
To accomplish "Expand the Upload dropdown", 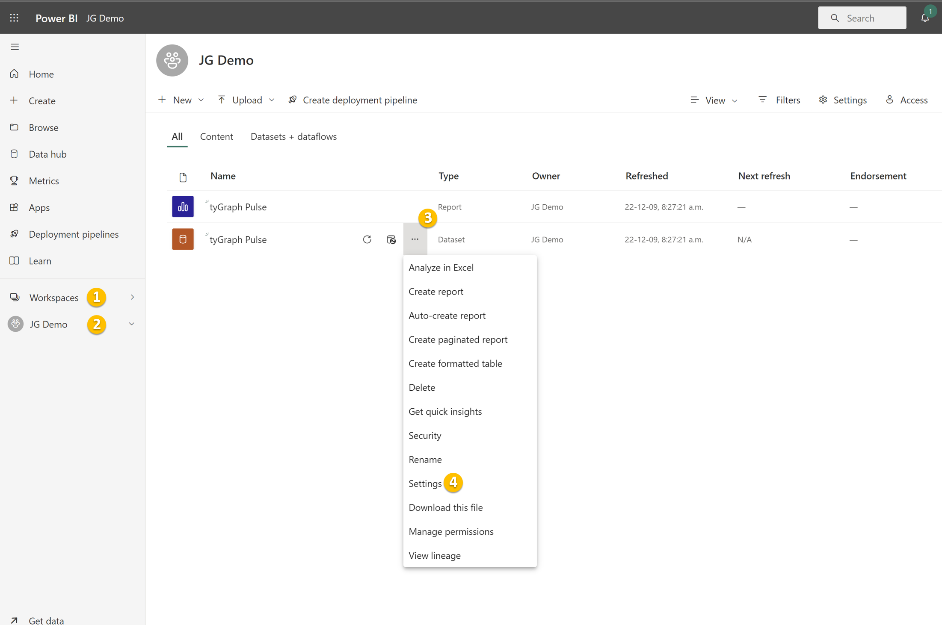I will (246, 100).
